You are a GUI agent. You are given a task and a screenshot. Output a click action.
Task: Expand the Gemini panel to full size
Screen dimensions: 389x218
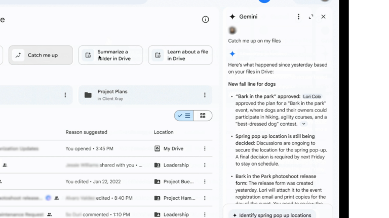click(311, 17)
